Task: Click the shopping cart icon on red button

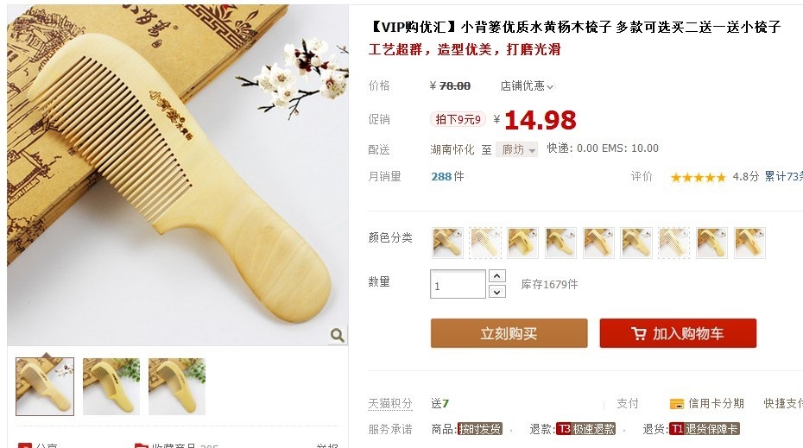Action: tap(639, 334)
